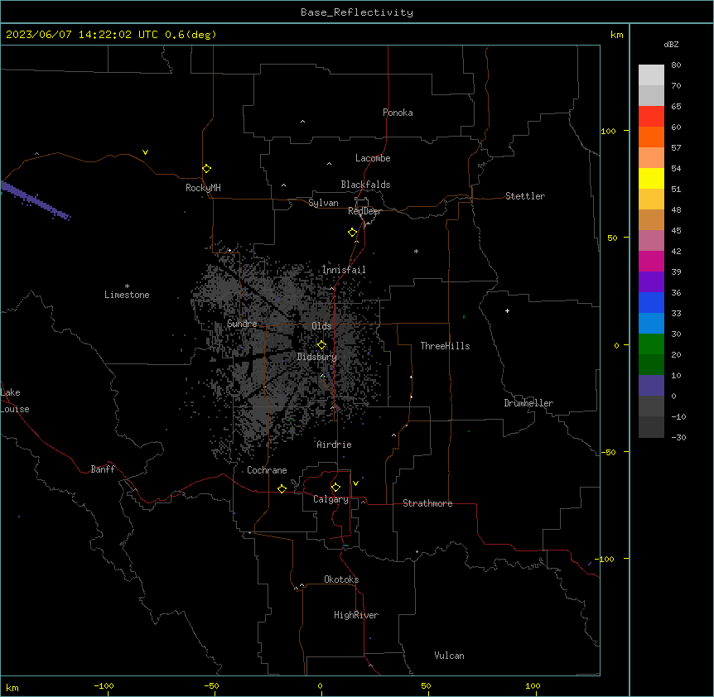Click the purple echo streak at left edge
Viewport: 714px width, 697px height.
[35, 200]
